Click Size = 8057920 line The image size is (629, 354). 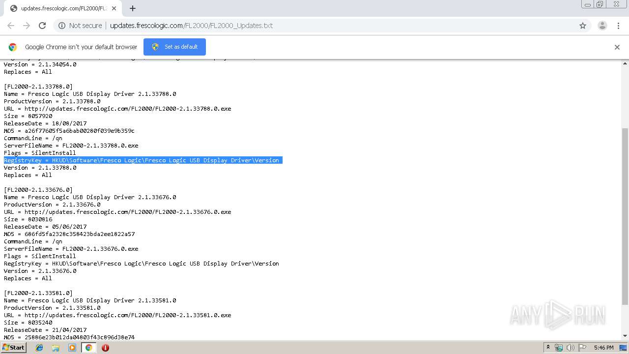point(28,116)
